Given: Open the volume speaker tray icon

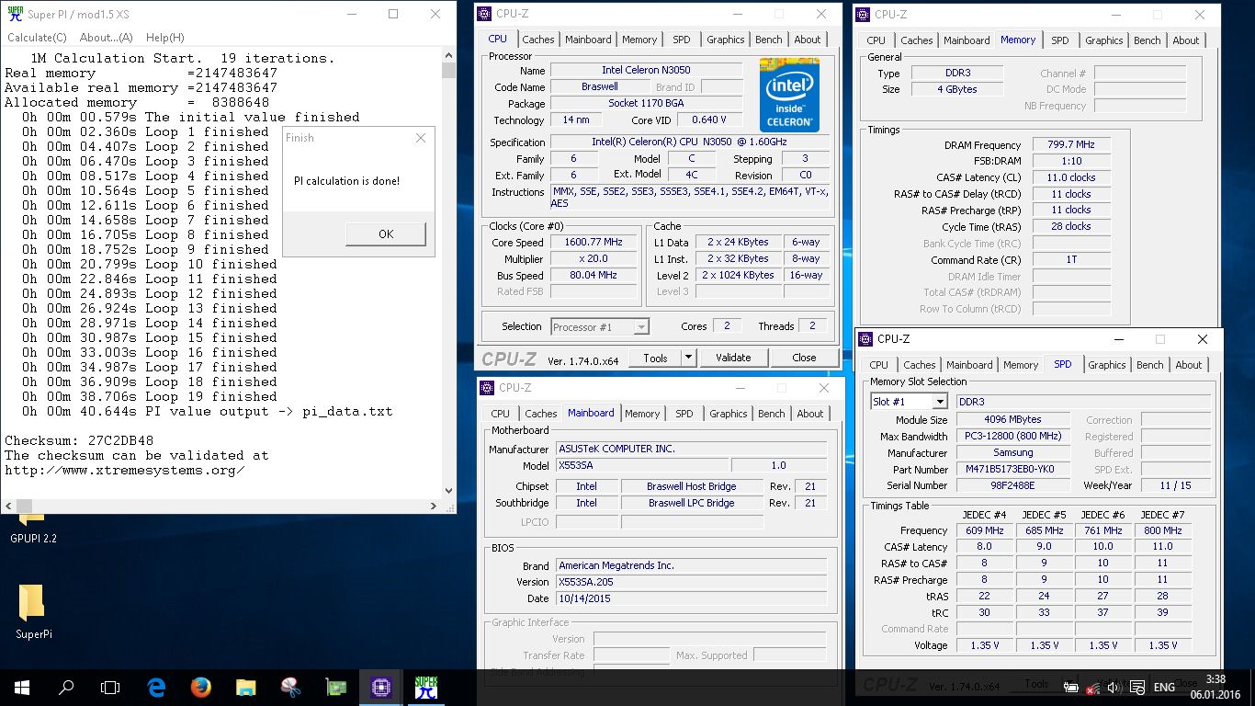Looking at the screenshot, I should click(x=1114, y=688).
